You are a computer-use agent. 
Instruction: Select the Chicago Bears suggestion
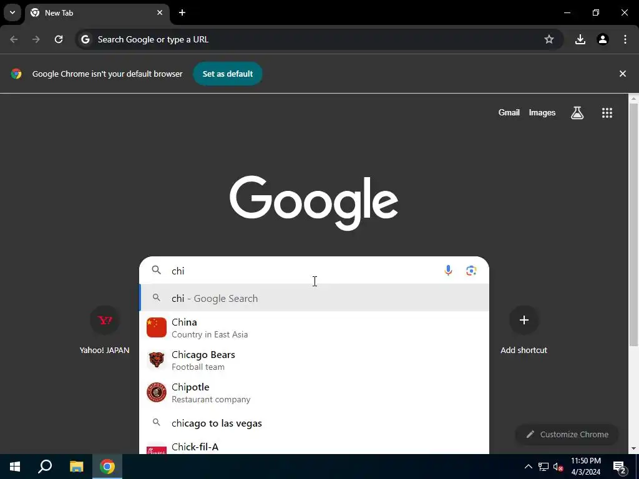[315, 360]
